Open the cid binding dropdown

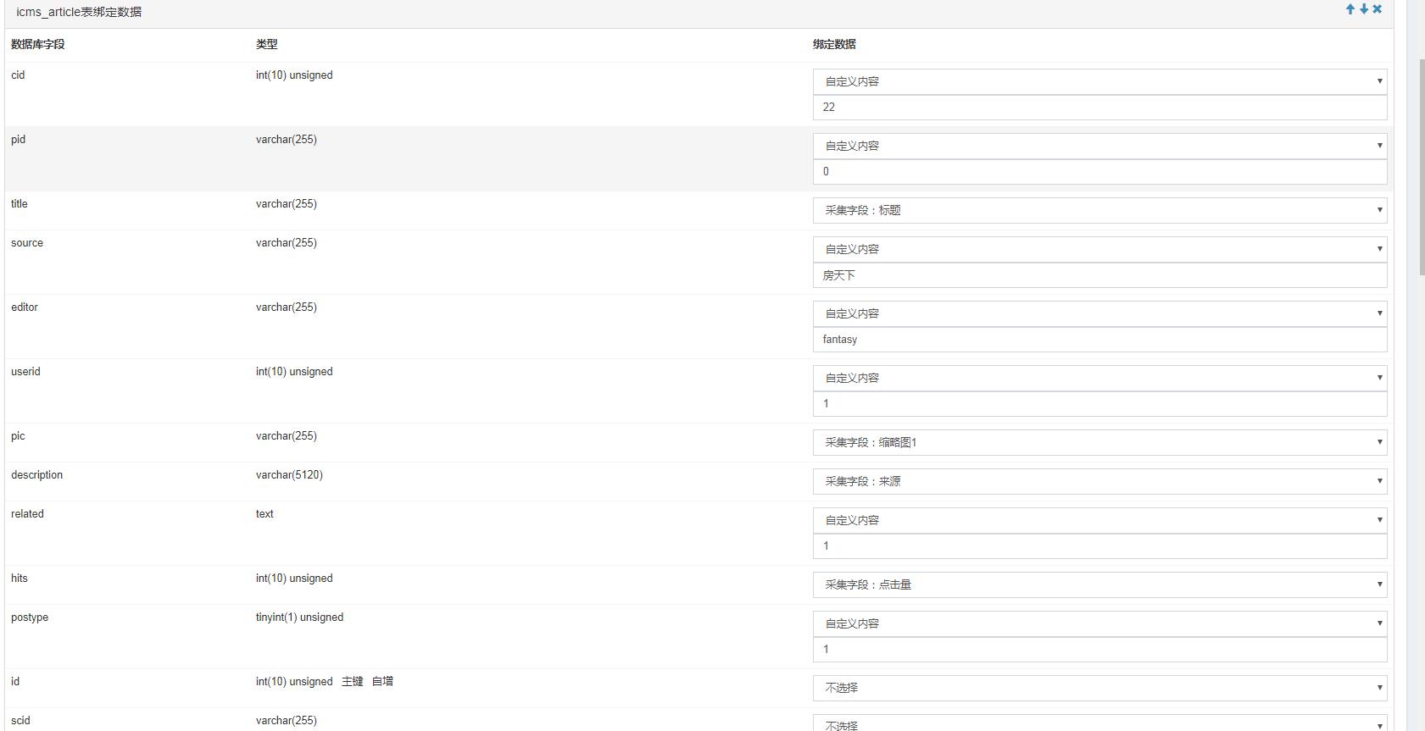1099,81
